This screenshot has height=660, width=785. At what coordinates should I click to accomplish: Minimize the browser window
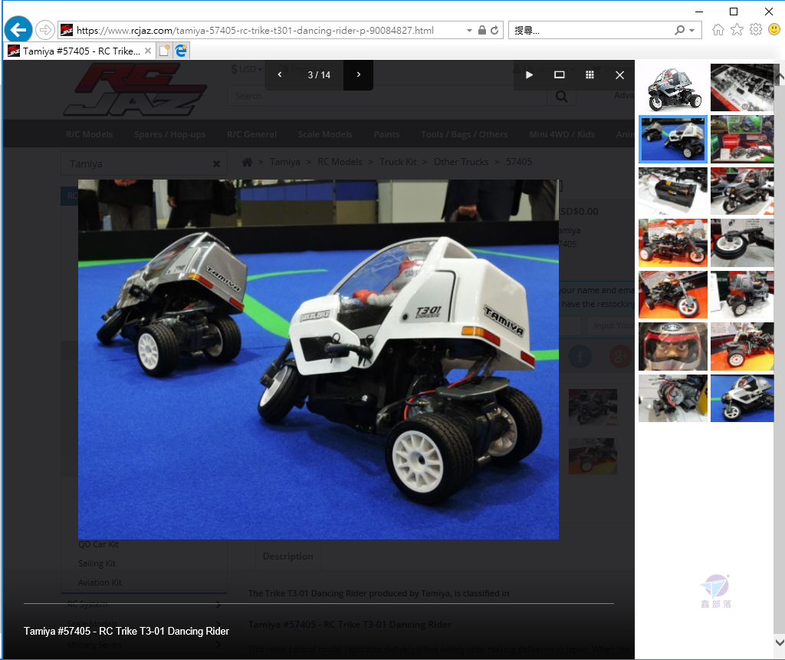[x=699, y=11]
